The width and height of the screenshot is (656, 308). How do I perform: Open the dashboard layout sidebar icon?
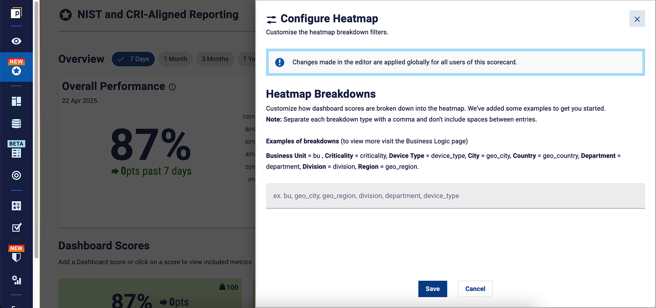point(16,101)
